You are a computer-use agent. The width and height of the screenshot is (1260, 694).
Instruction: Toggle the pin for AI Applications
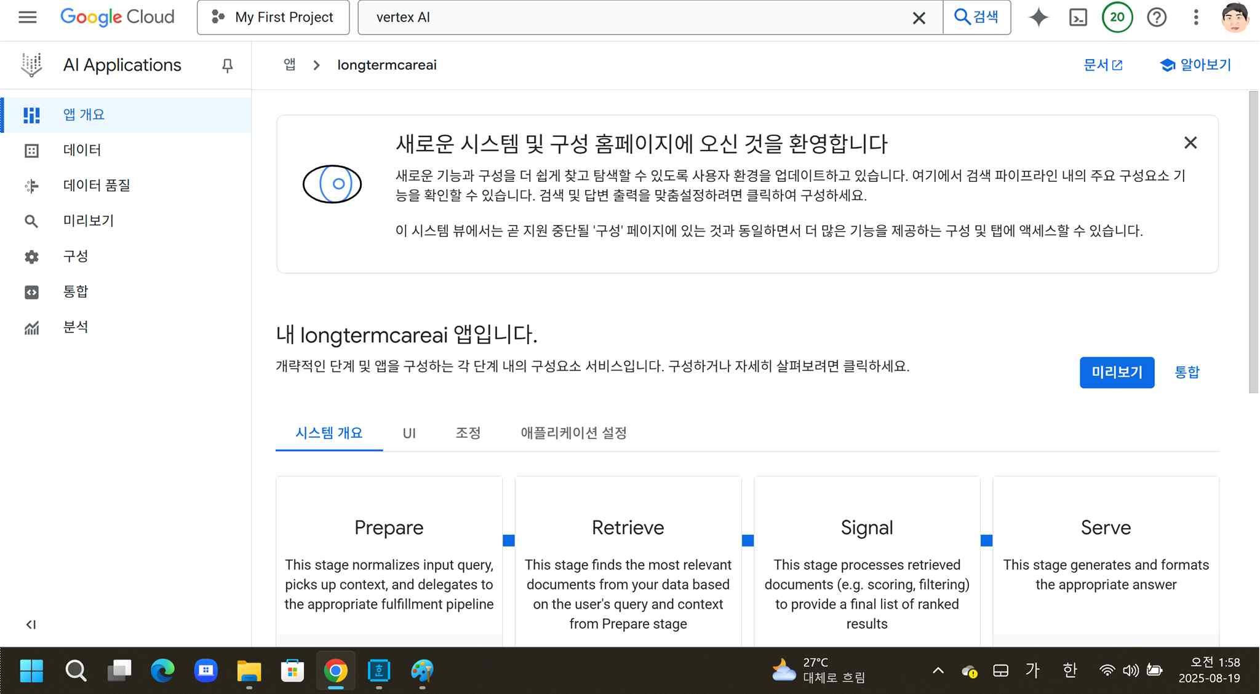227,65
